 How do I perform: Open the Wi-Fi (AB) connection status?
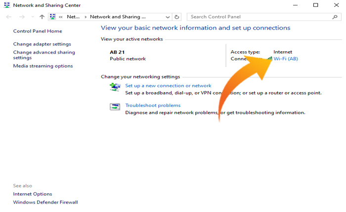point(285,59)
